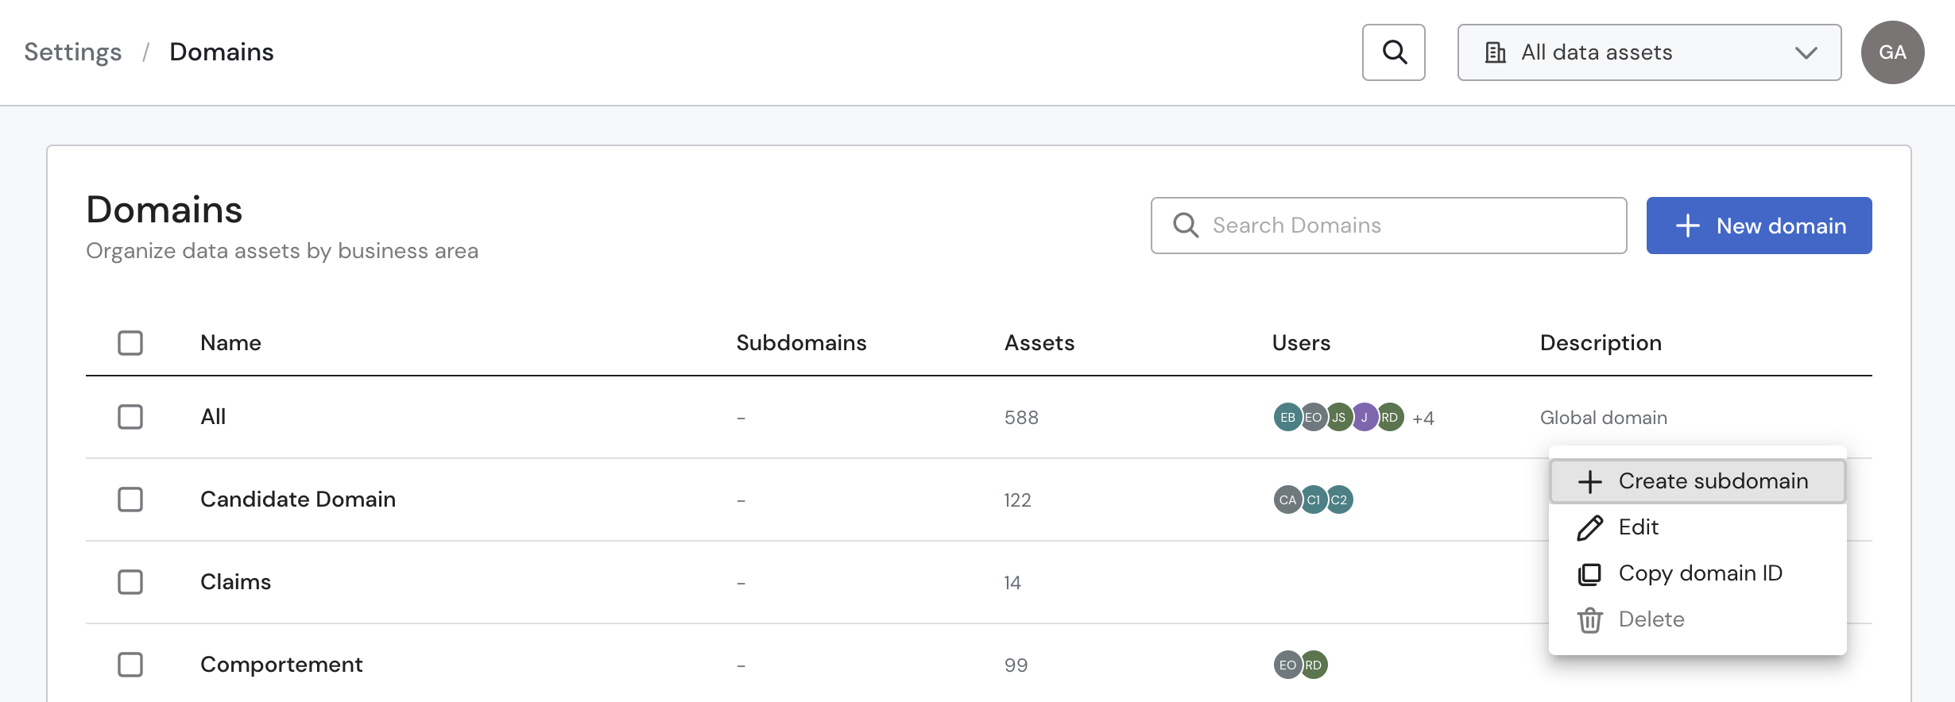Select the Candidate Domain checkbox
This screenshot has height=702, width=1955.
(130, 499)
